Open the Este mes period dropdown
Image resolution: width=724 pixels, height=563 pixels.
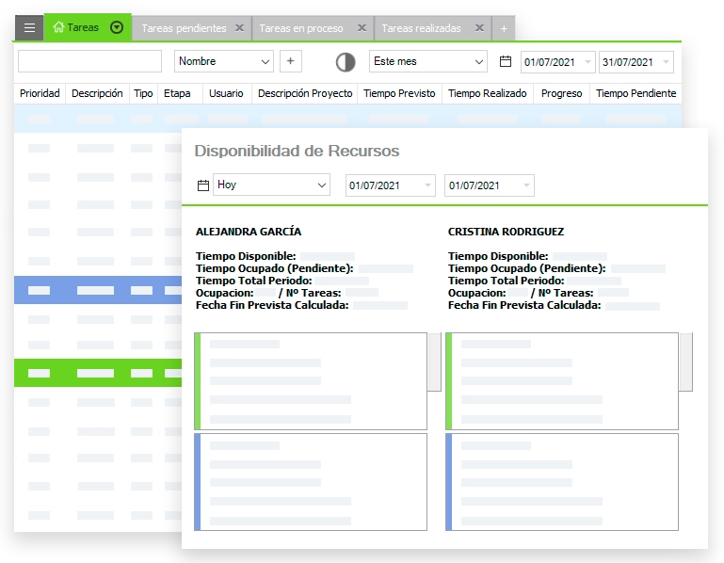click(478, 62)
